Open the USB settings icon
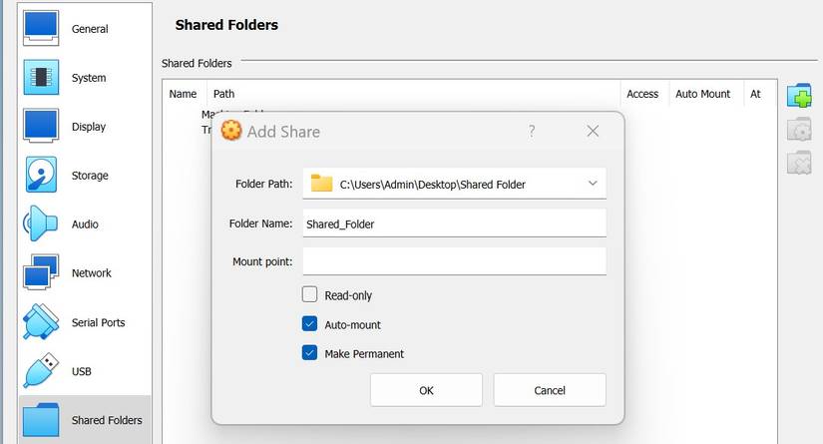Screen dimensions: 823x444 [x=41, y=371]
